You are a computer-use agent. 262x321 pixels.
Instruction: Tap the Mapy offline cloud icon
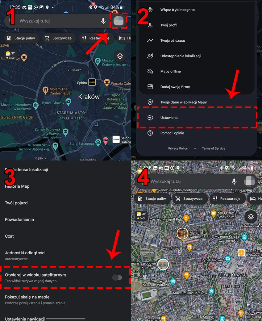(150, 71)
